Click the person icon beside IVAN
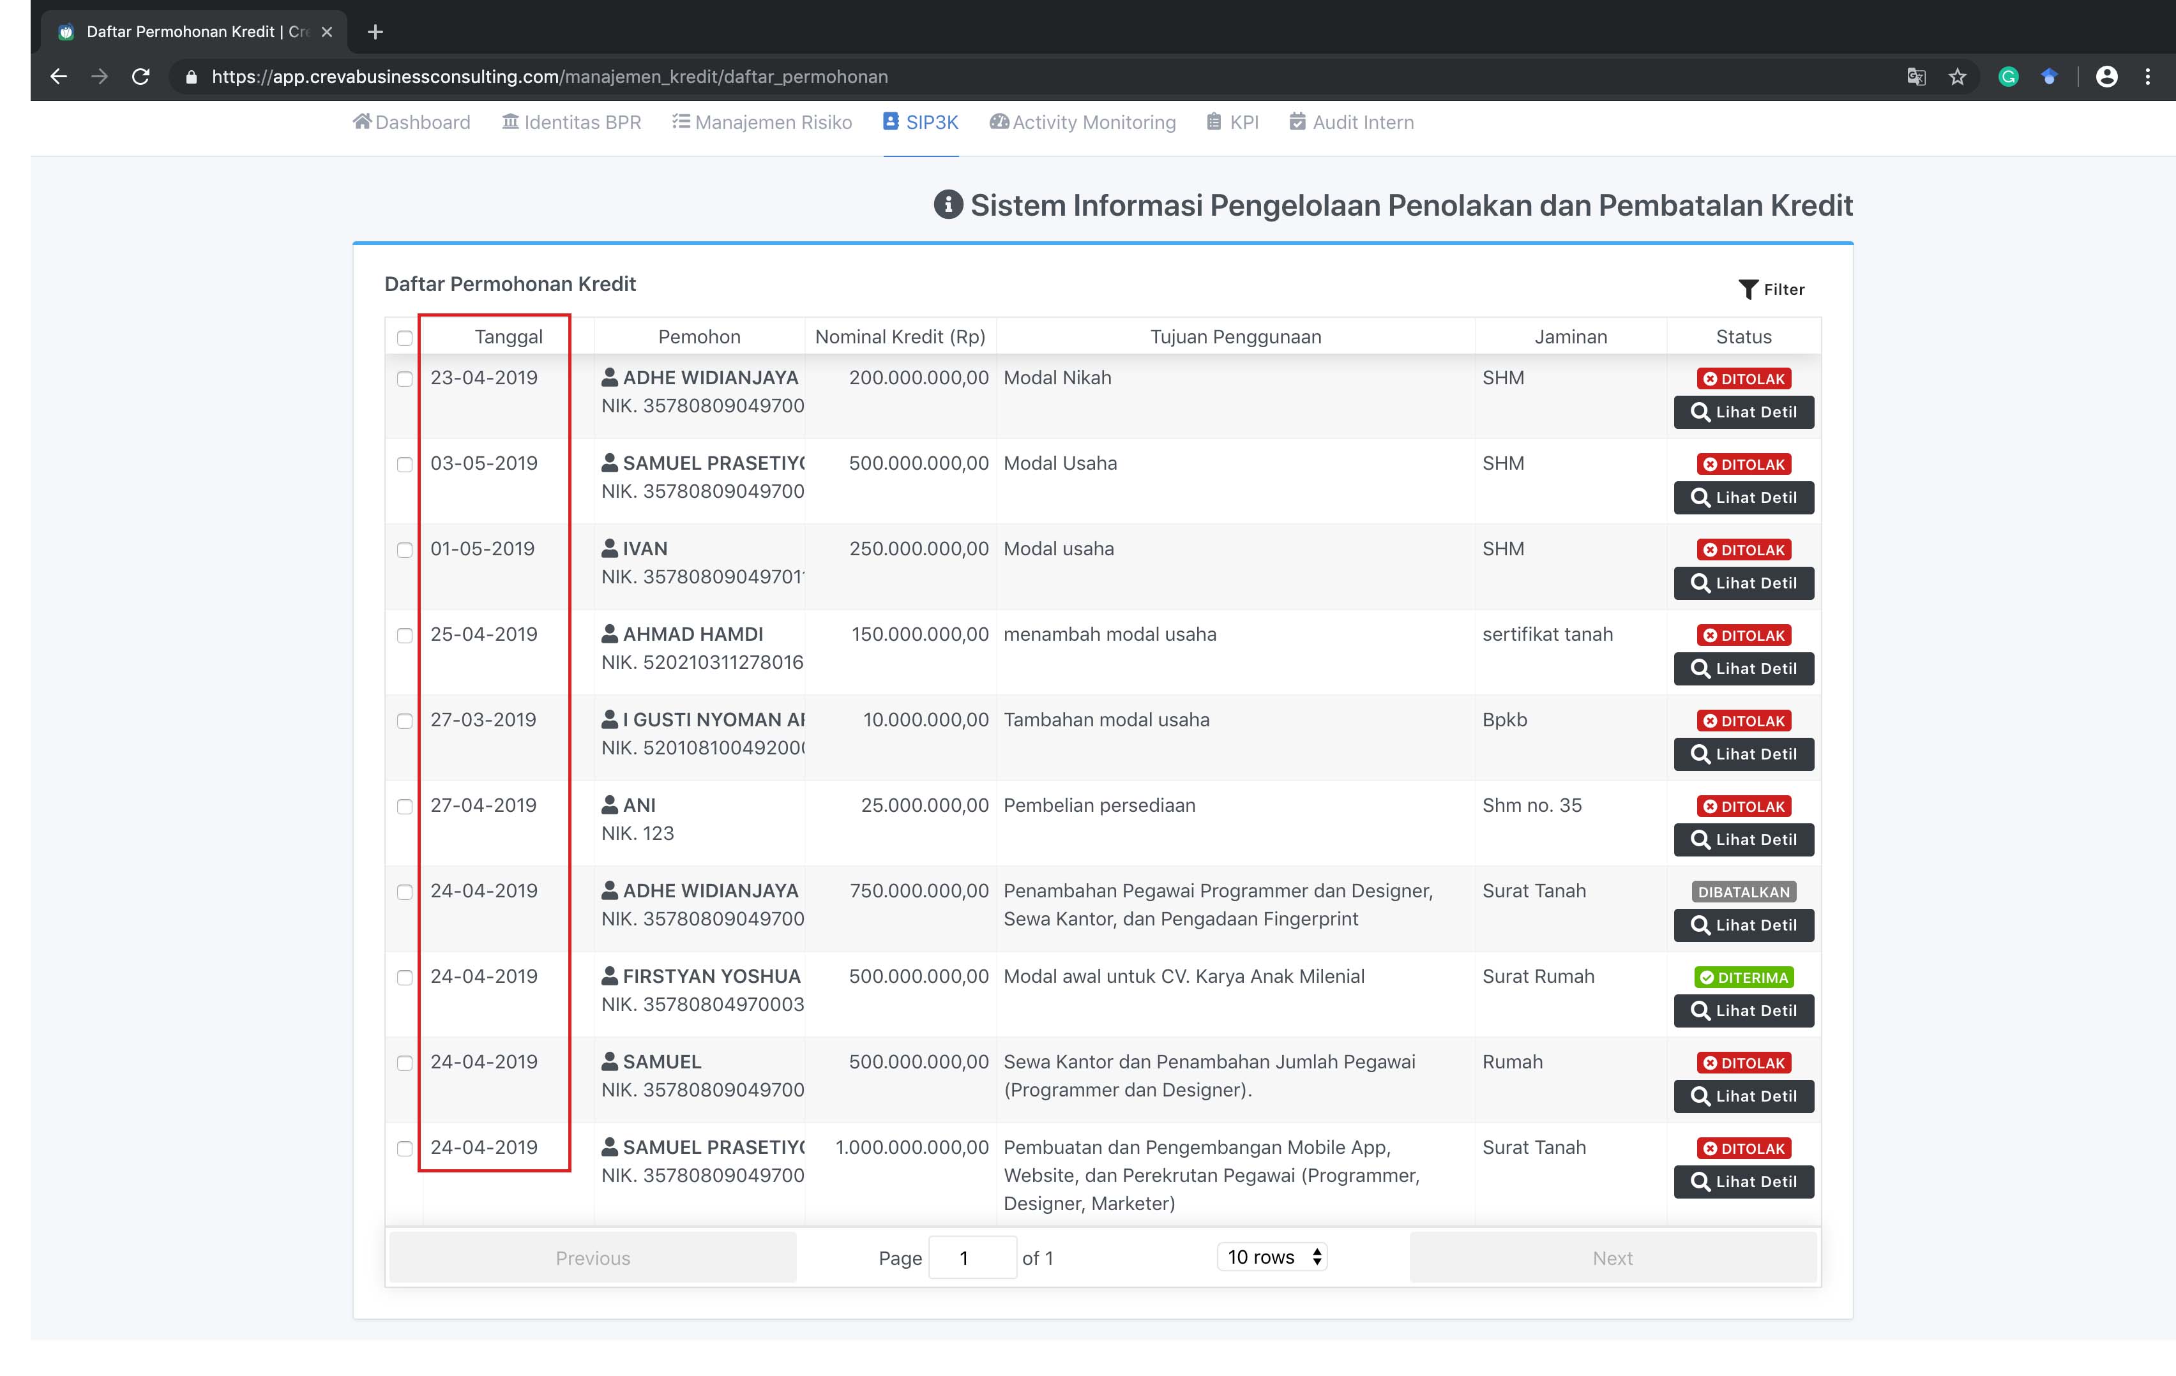Image resolution: width=2176 pixels, height=1376 pixels. point(610,548)
